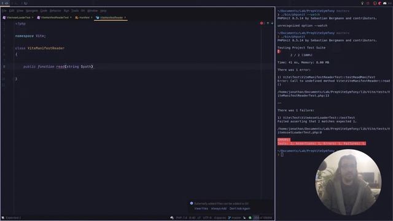This screenshot has height=221, width=393.
Task: Click the namespace Vite line
Action: tap(30, 36)
